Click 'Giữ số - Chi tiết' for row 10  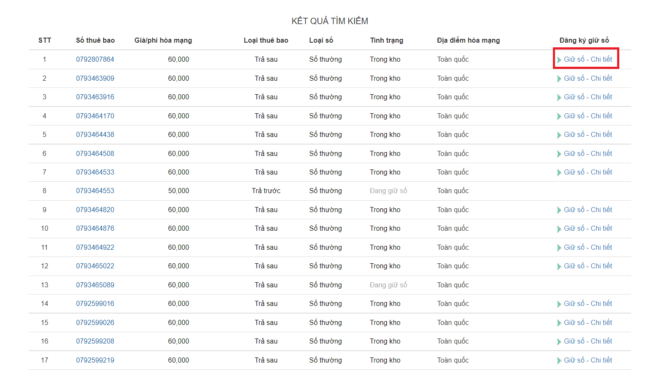(x=588, y=229)
